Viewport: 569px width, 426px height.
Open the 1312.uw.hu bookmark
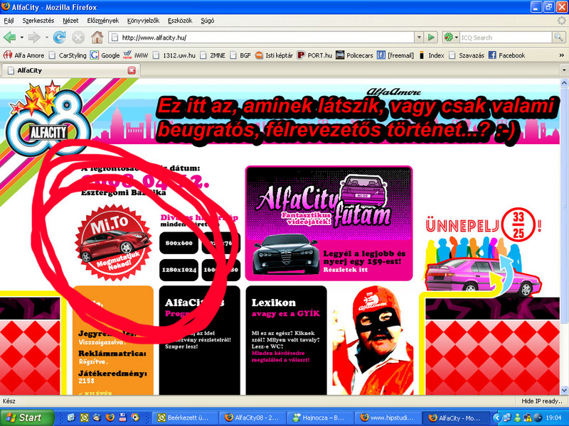(174, 55)
